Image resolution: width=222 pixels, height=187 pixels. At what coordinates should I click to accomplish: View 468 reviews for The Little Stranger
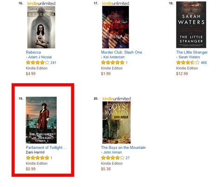(x=204, y=63)
